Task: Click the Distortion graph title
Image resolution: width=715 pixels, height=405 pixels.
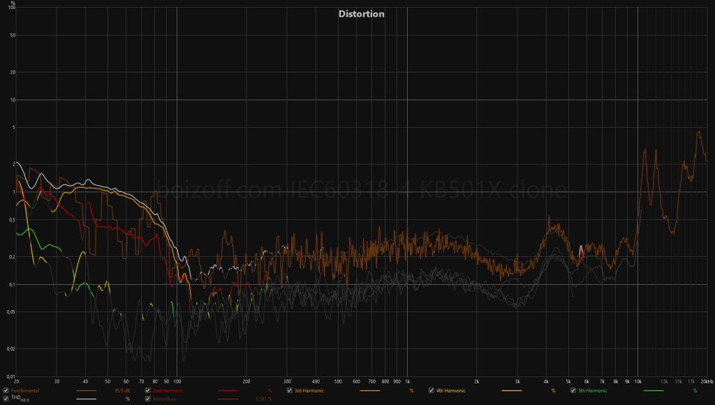Action: click(361, 14)
